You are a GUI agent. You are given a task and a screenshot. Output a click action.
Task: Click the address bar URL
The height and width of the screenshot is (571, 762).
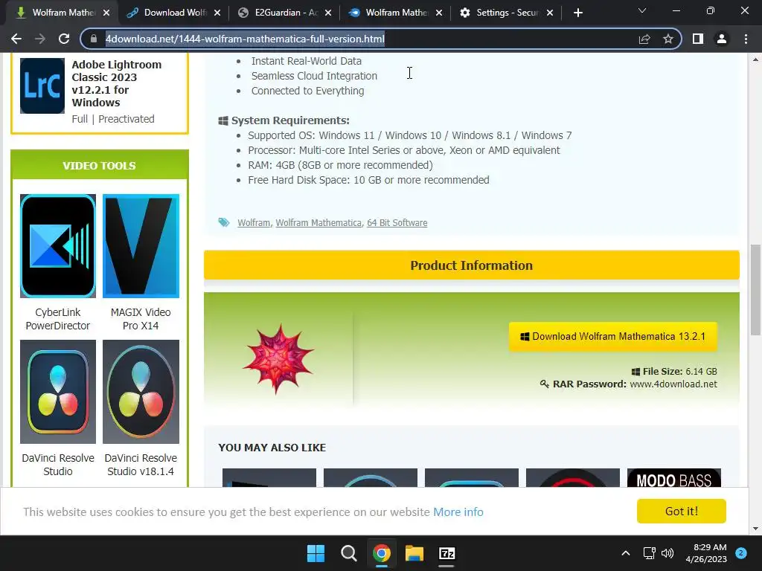[245, 39]
